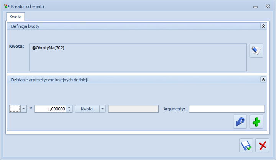The image size is (276, 160).
Task: Increase the 1,000000 multiplier value
Action: 69,107
